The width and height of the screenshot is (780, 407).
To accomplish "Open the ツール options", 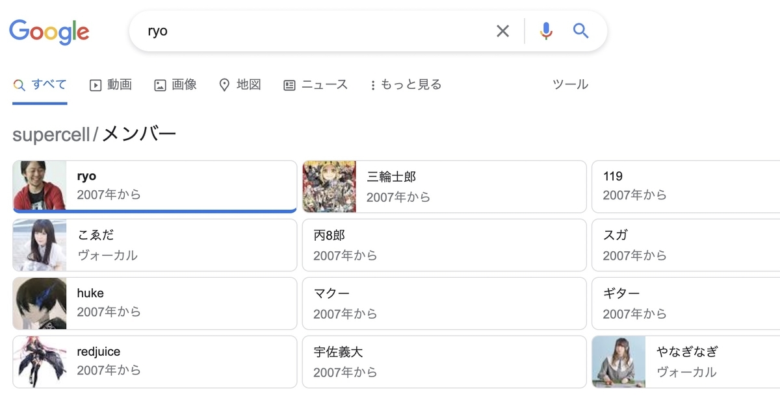I will pyautogui.click(x=570, y=84).
